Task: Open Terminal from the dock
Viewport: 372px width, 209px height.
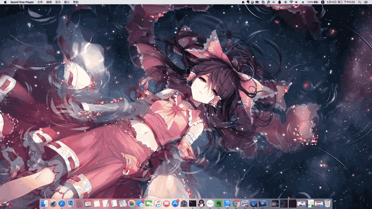Action: pos(192,204)
